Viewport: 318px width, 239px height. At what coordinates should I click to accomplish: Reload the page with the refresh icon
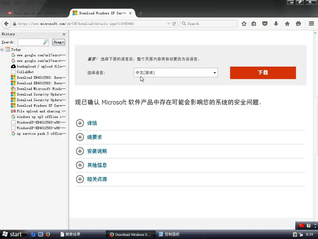click(x=174, y=24)
